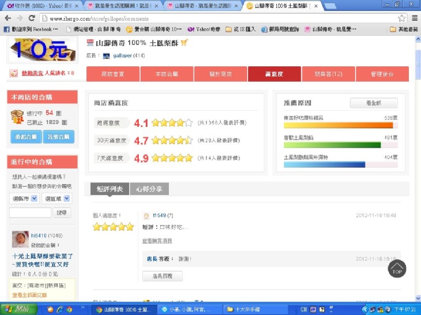This screenshot has width=421, height=315.
Task: Click the orange 東西好吃價格親民 vote bar
Action: (338, 125)
